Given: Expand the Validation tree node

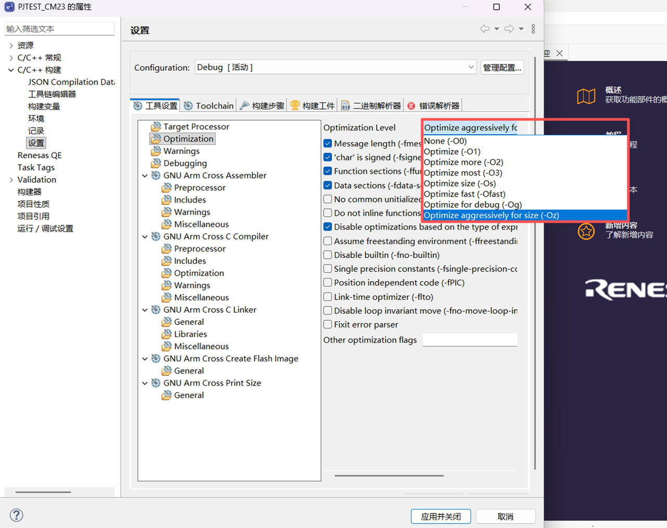Looking at the screenshot, I should point(11,180).
